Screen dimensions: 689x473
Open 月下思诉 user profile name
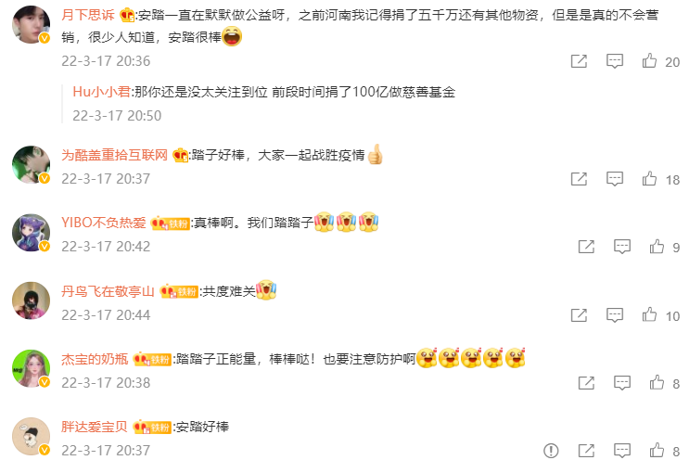(88, 15)
